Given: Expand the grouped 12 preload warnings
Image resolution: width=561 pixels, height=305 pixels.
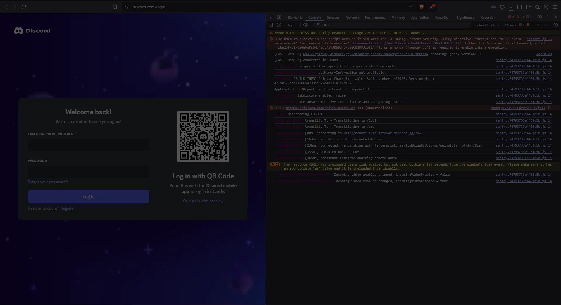Looking at the screenshot, I should [x=275, y=164].
